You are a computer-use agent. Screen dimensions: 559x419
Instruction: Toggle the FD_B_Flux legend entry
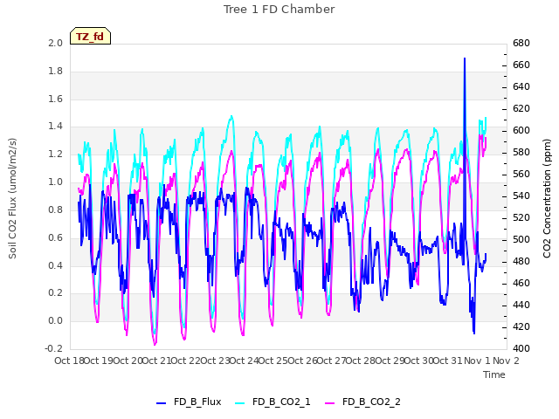pyautogui.click(x=189, y=402)
